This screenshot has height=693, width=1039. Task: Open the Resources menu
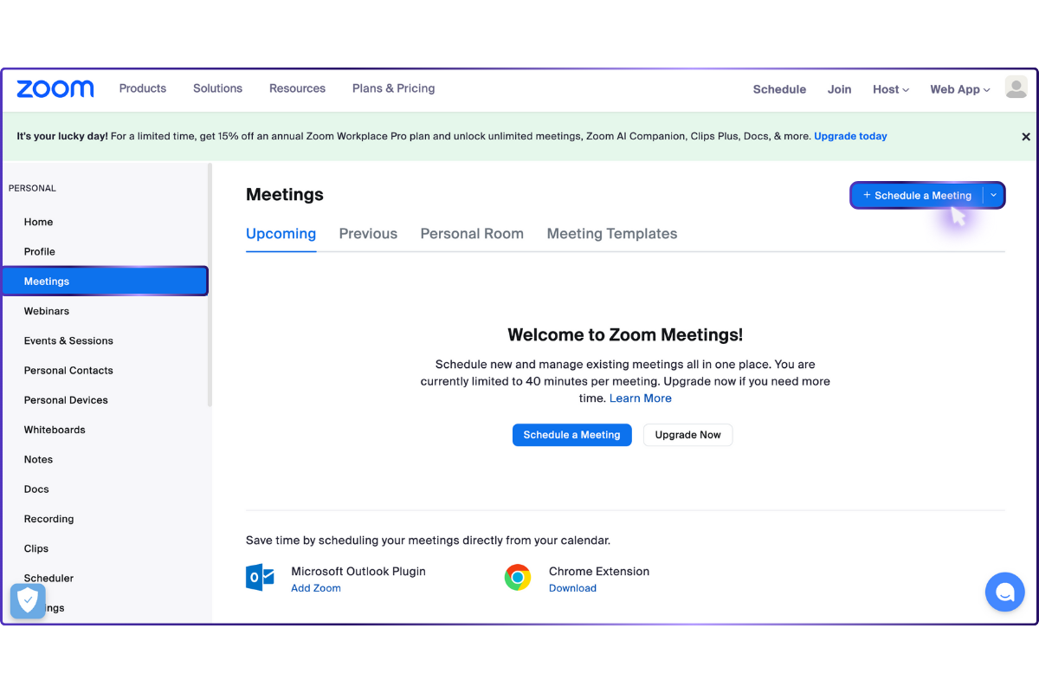point(297,88)
